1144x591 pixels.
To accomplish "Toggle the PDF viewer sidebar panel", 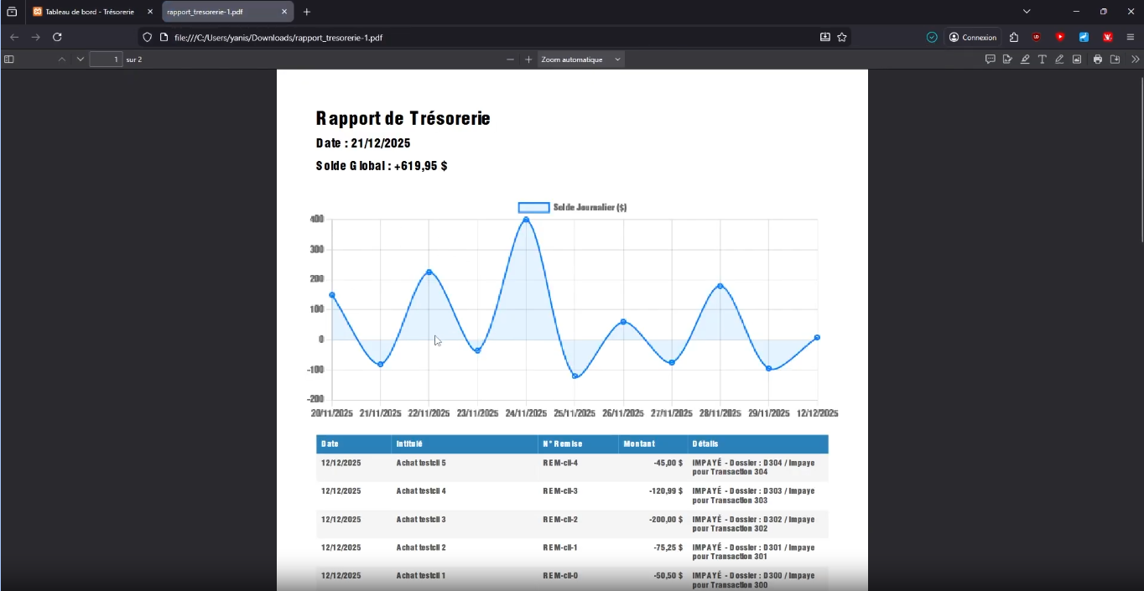I will tap(9, 60).
